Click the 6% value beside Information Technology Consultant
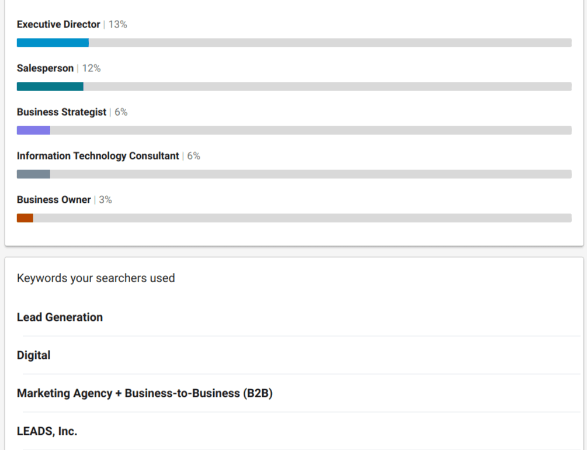Viewport: 587px width, 450px height. click(193, 156)
